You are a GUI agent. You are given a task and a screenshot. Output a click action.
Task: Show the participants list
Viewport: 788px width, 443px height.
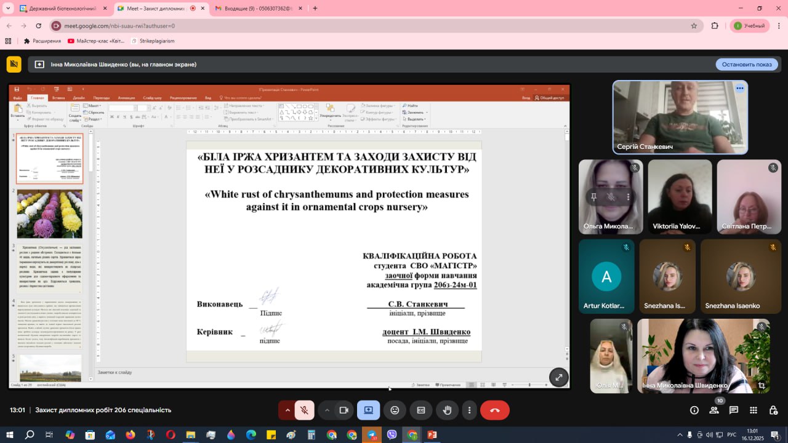pos(714,410)
